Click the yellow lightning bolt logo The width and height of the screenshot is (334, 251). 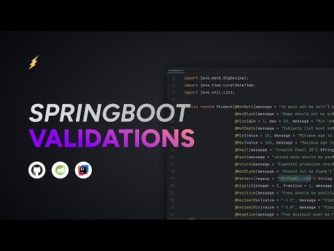point(33,62)
